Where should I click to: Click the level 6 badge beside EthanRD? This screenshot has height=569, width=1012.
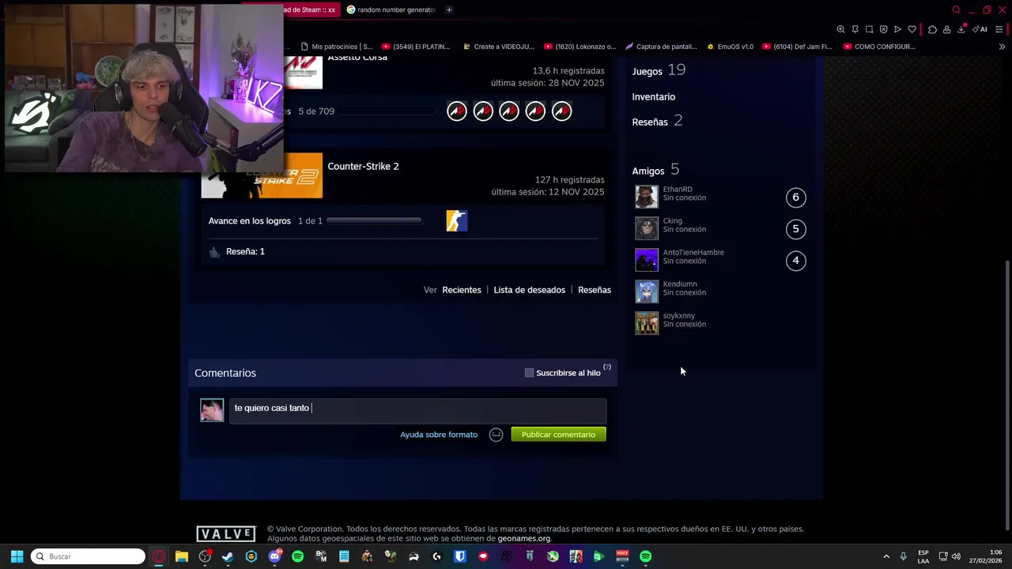(x=795, y=198)
